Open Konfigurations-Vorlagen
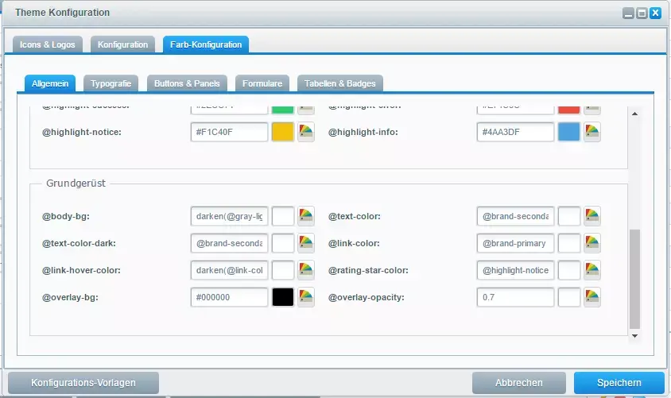The height and width of the screenshot is (398, 671). pyautogui.click(x=83, y=383)
